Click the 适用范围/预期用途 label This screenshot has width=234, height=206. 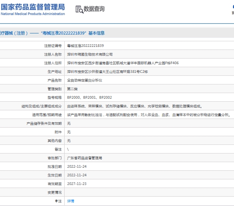(x=47, y=115)
